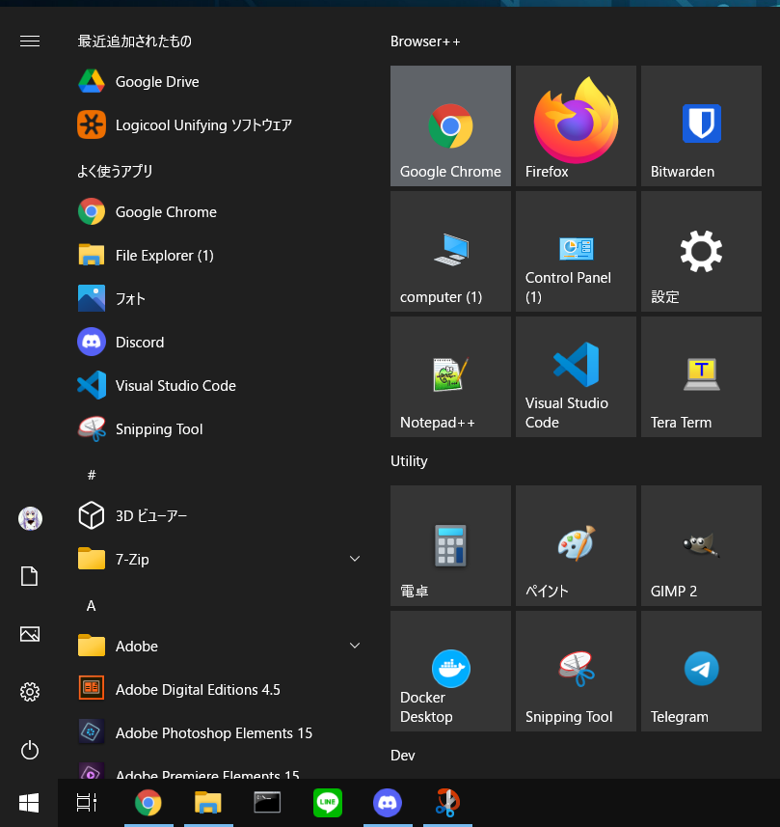Open Discord in the app list

pos(219,343)
